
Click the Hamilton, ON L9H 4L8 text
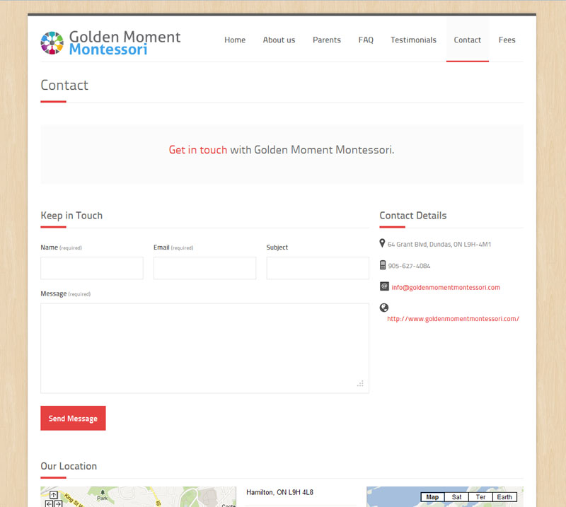(279, 492)
